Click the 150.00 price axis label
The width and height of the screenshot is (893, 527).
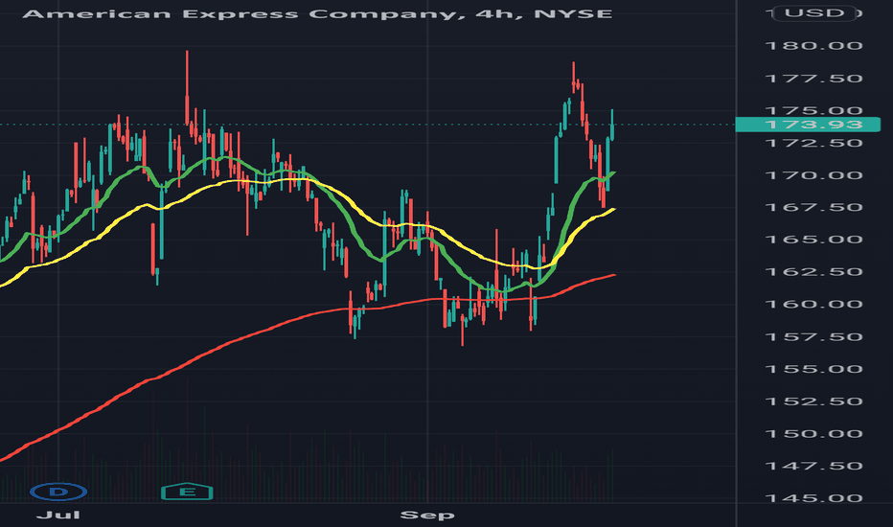point(813,433)
